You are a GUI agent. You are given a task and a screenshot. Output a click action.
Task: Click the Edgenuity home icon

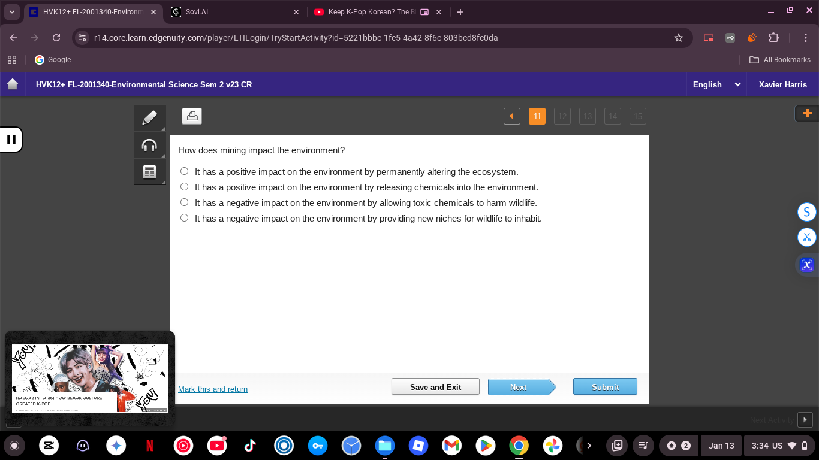[13, 84]
